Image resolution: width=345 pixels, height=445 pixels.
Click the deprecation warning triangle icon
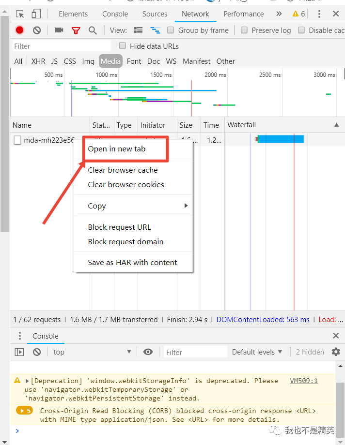(17, 380)
